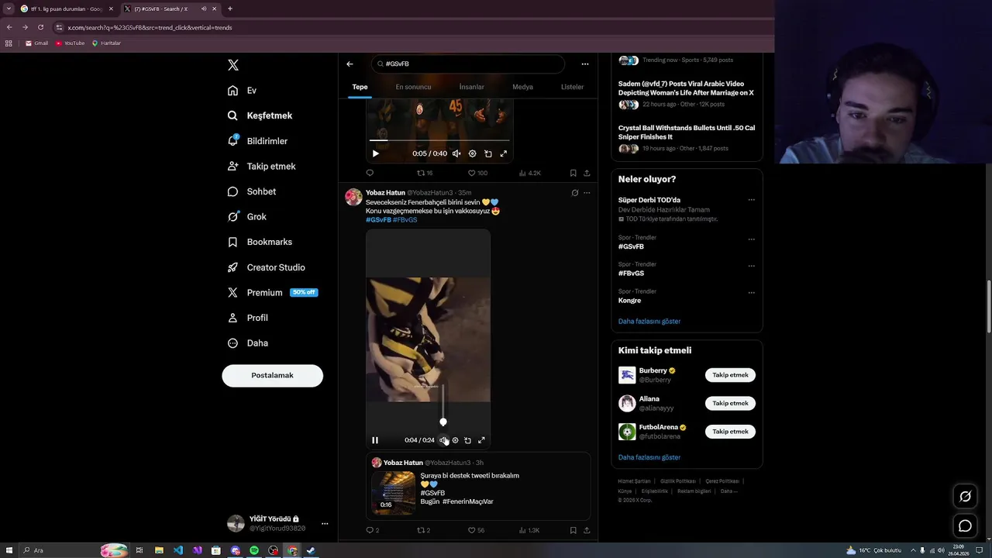Open Ev in the sidebar

[242, 91]
